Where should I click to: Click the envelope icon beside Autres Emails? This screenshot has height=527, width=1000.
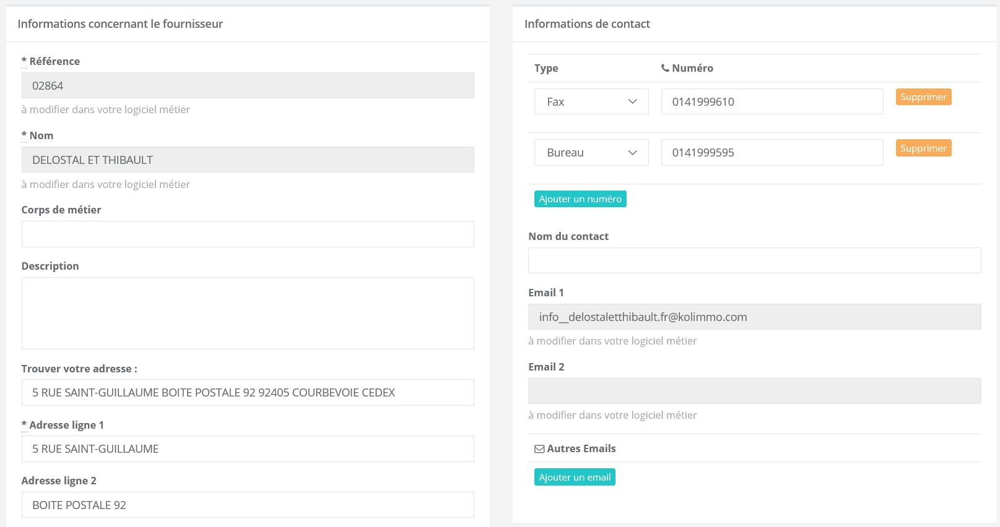[539, 449]
